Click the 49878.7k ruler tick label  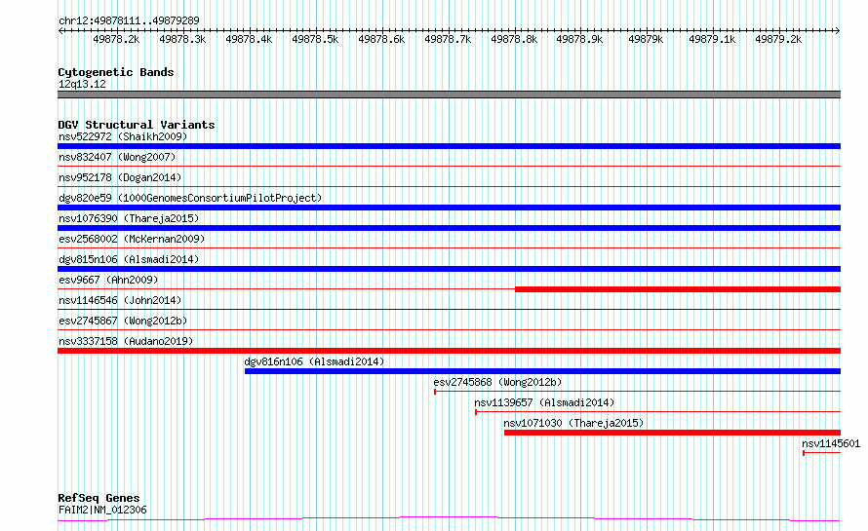[448, 39]
